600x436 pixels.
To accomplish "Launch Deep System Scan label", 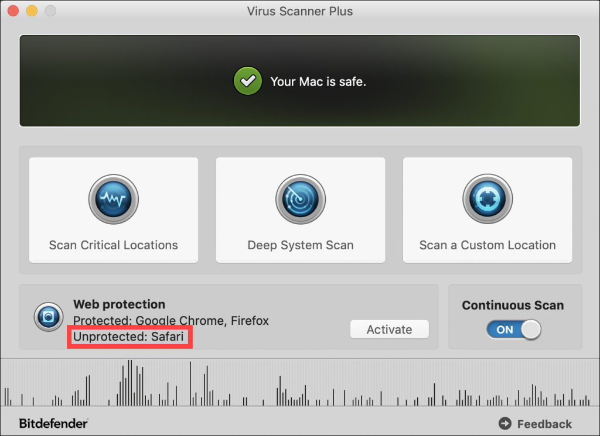I will tap(301, 245).
